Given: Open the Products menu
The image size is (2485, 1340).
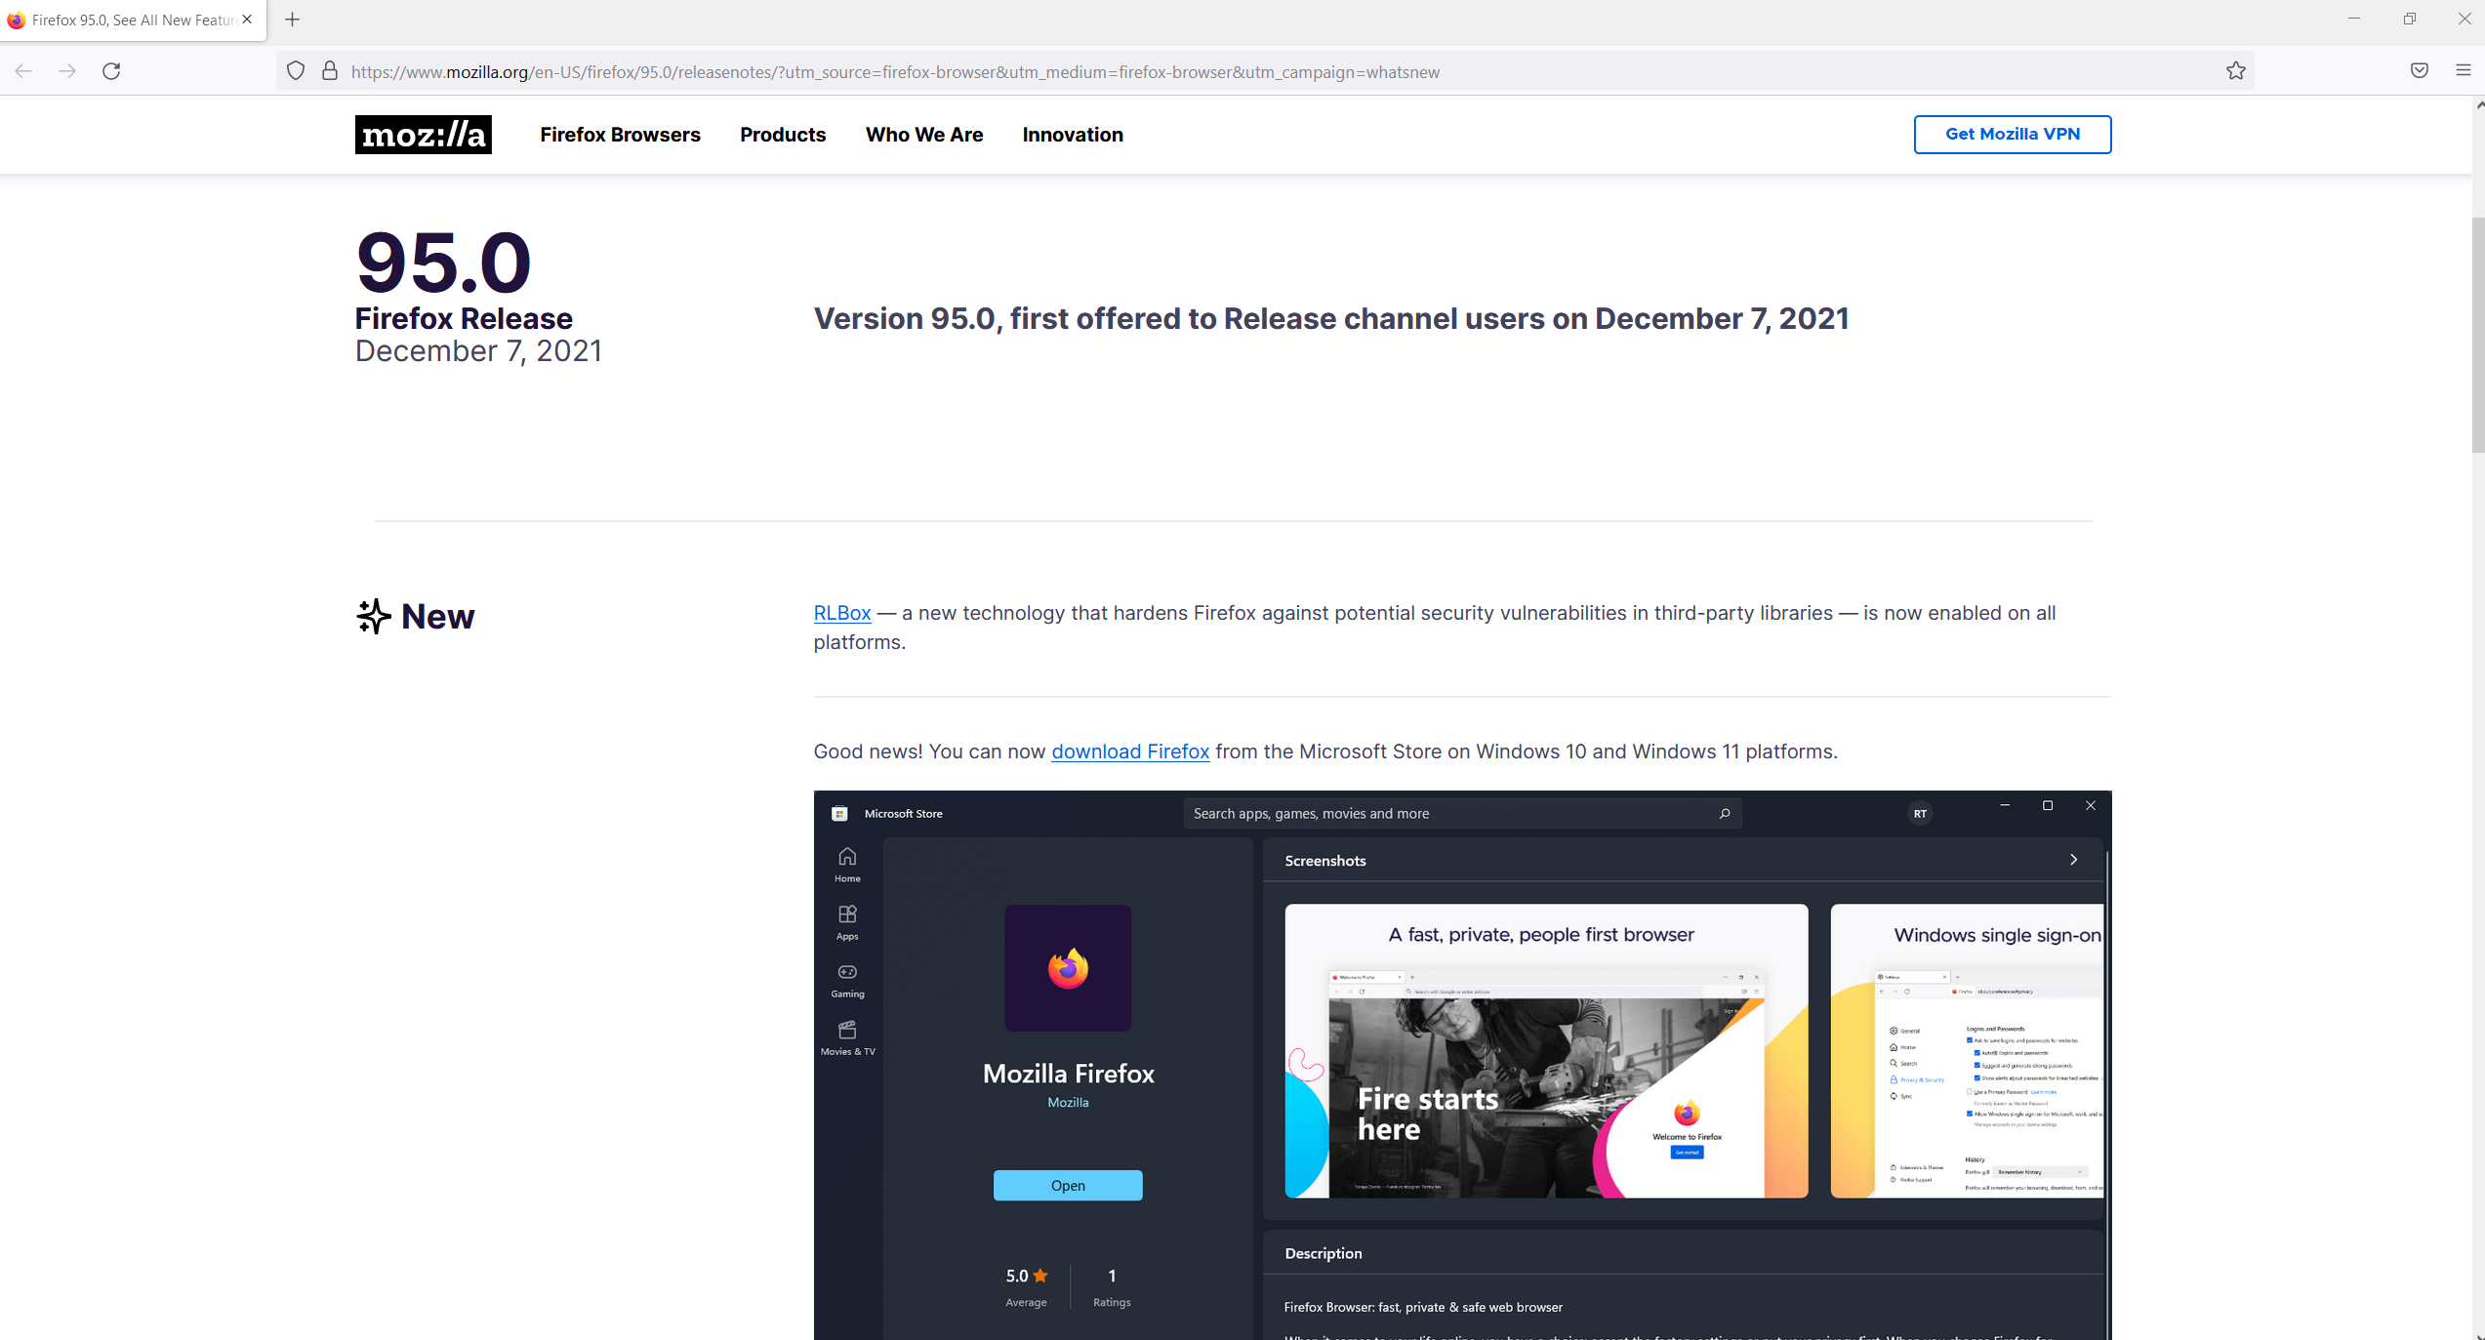Looking at the screenshot, I should [783, 135].
